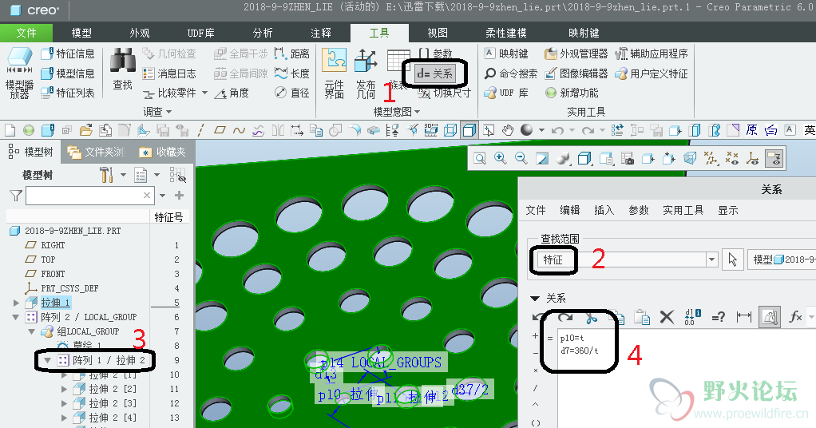Select the 距离 distance measure tool
Image resolution: width=816 pixels, height=428 pixels.
(292, 53)
